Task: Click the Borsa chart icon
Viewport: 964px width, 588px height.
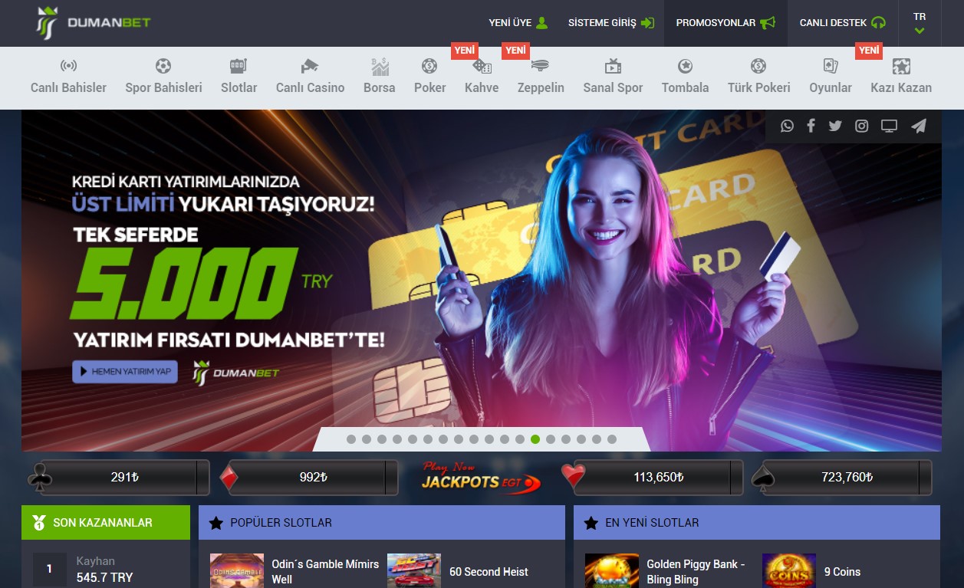Action: click(380, 67)
